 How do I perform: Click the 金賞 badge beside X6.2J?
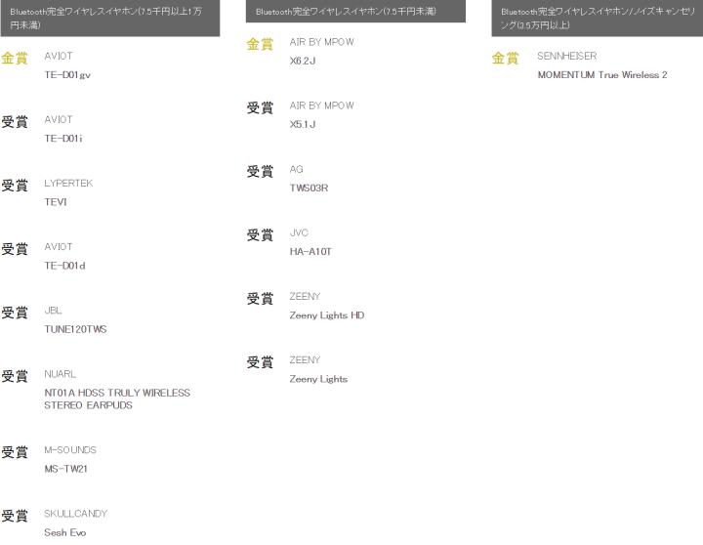260,45
